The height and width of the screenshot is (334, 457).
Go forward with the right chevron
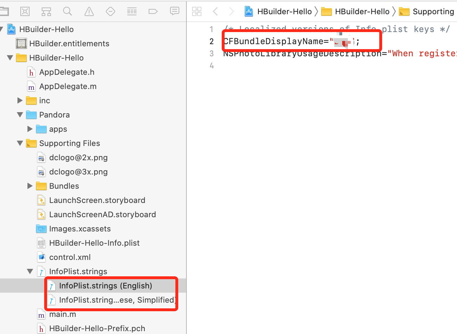[231, 12]
